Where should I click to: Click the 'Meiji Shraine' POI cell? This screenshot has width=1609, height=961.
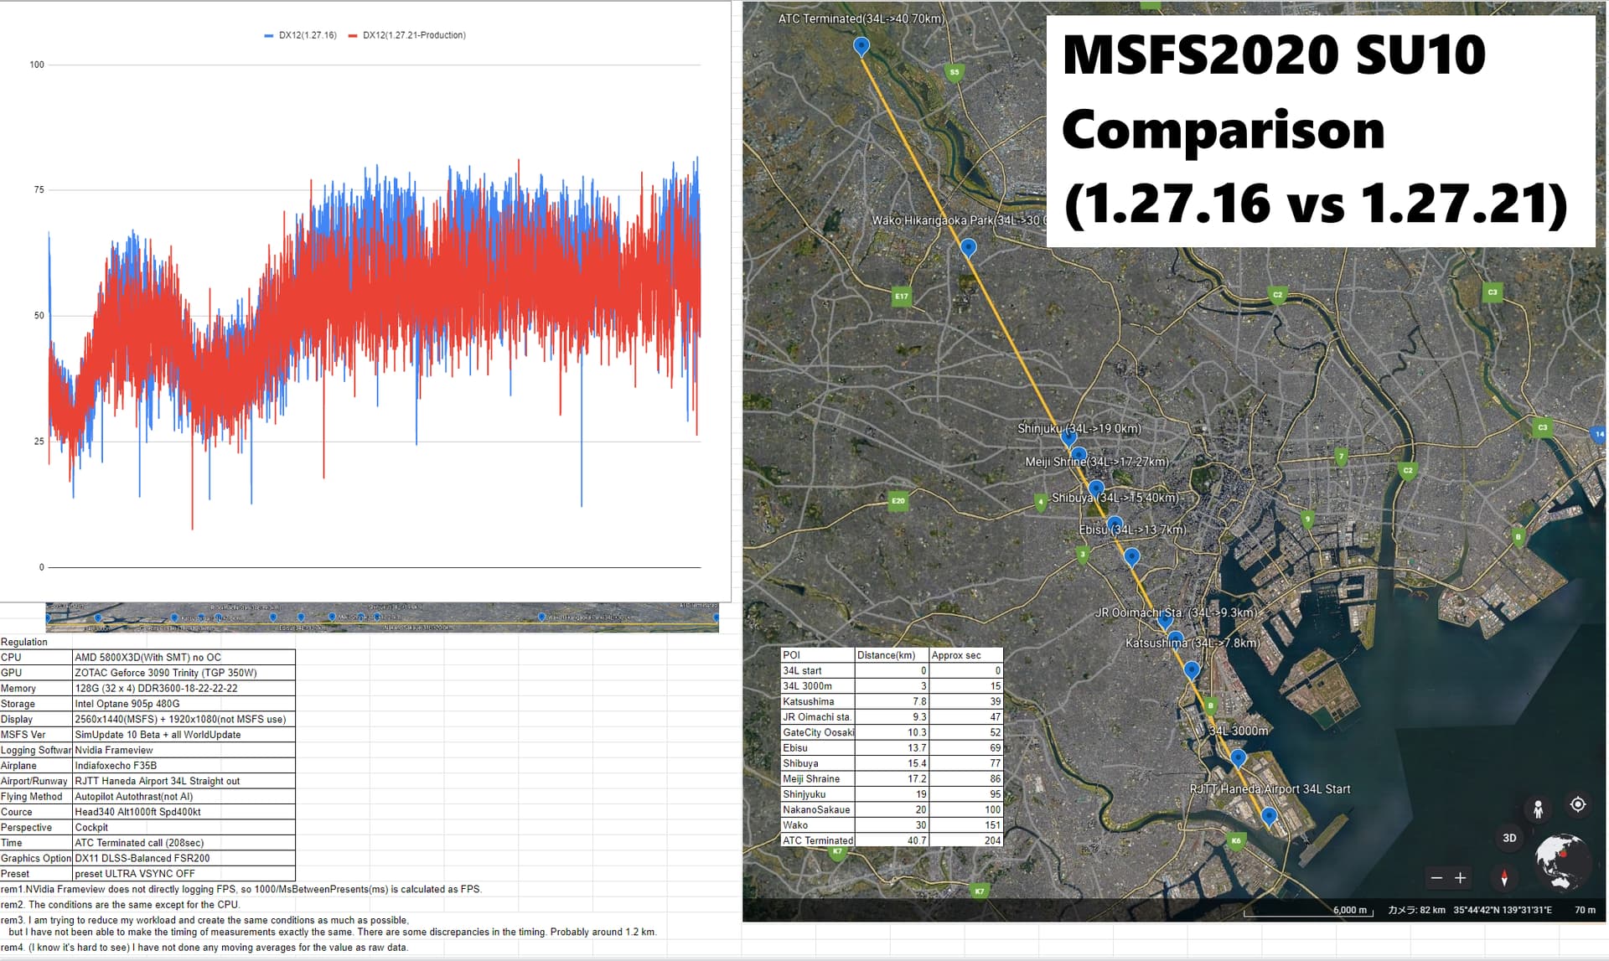point(817,779)
